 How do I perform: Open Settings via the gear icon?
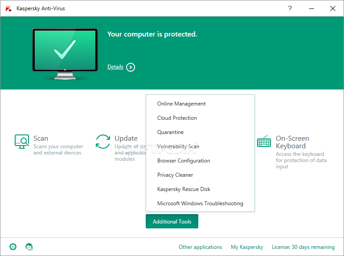13,247
